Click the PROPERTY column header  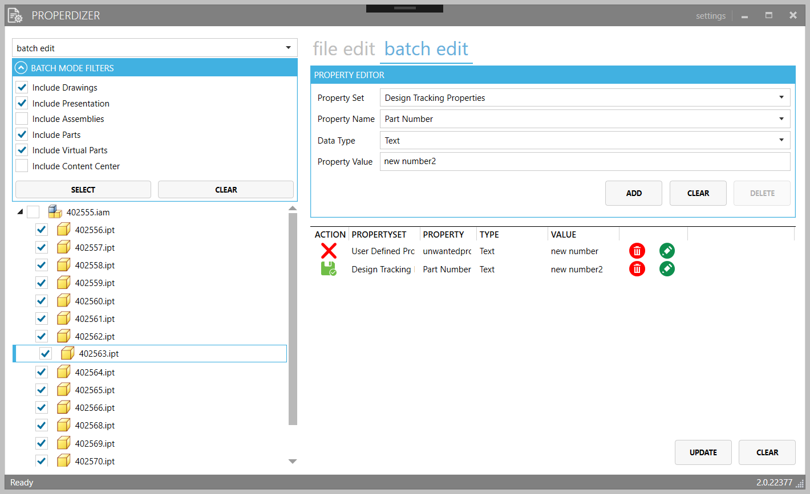point(443,235)
